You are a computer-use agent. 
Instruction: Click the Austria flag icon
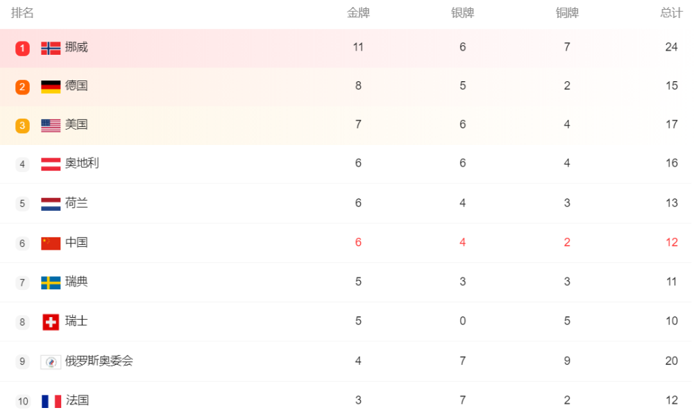[x=51, y=164]
